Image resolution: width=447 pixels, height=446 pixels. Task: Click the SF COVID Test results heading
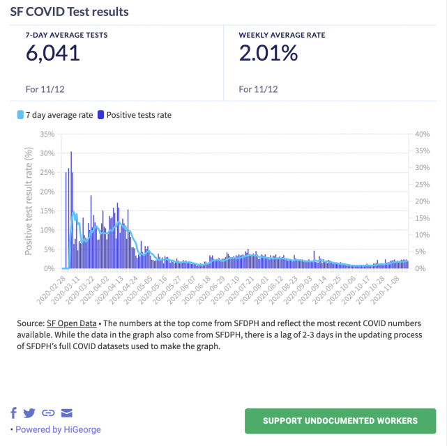pos(70,12)
